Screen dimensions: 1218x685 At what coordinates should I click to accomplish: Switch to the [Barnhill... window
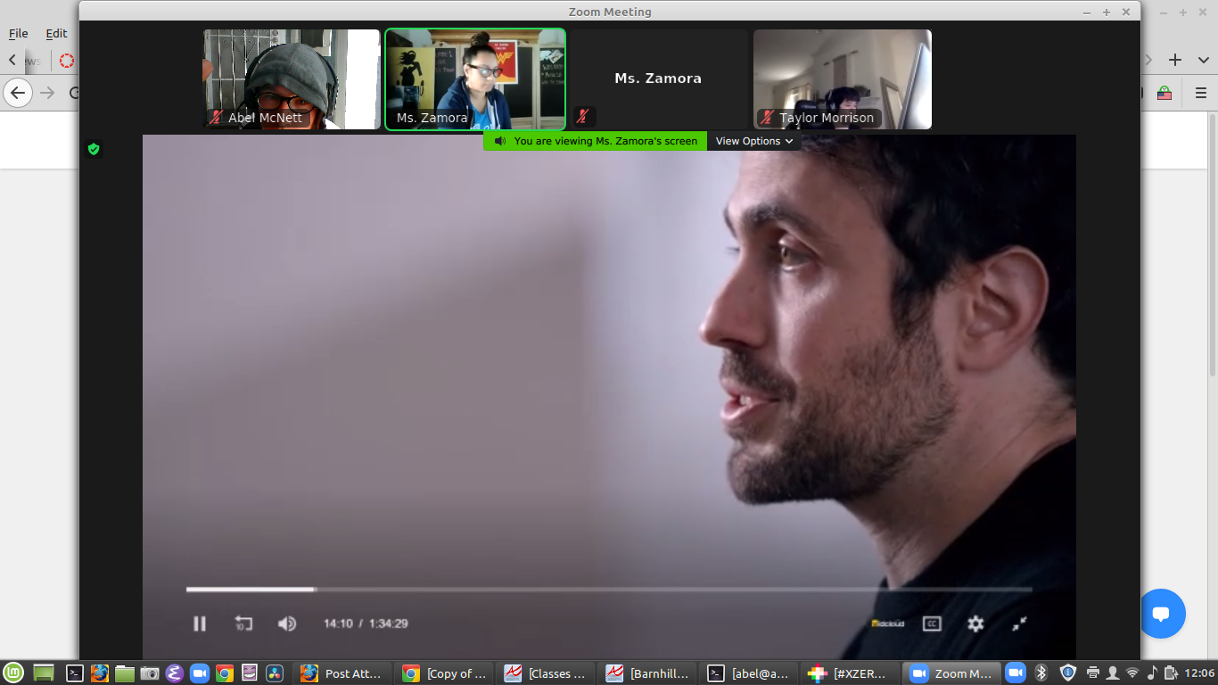coord(647,673)
